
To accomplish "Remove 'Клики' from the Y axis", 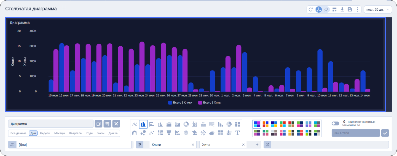I will (193, 145).
